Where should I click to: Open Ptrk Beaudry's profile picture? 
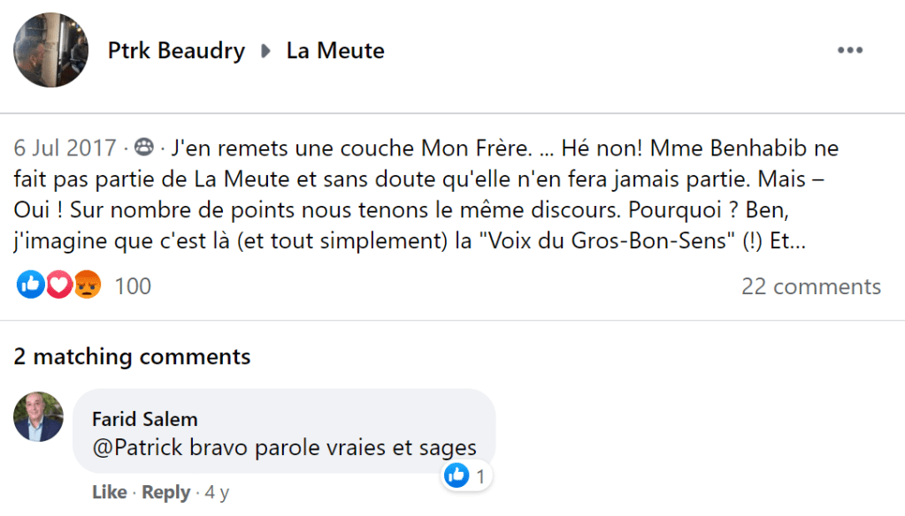pyautogui.click(x=50, y=50)
